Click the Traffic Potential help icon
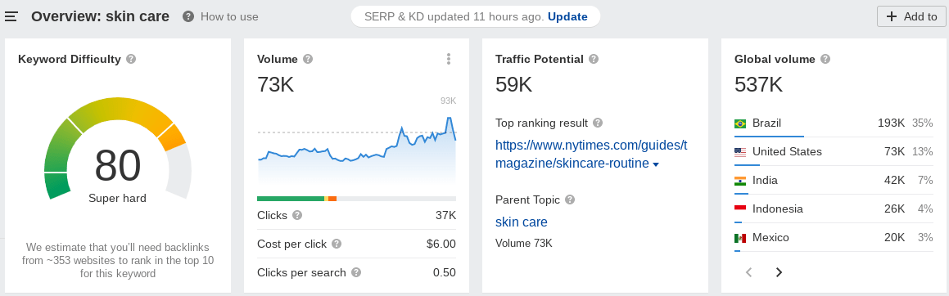The width and height of the screenshot is (949, 296). [594, 59]
